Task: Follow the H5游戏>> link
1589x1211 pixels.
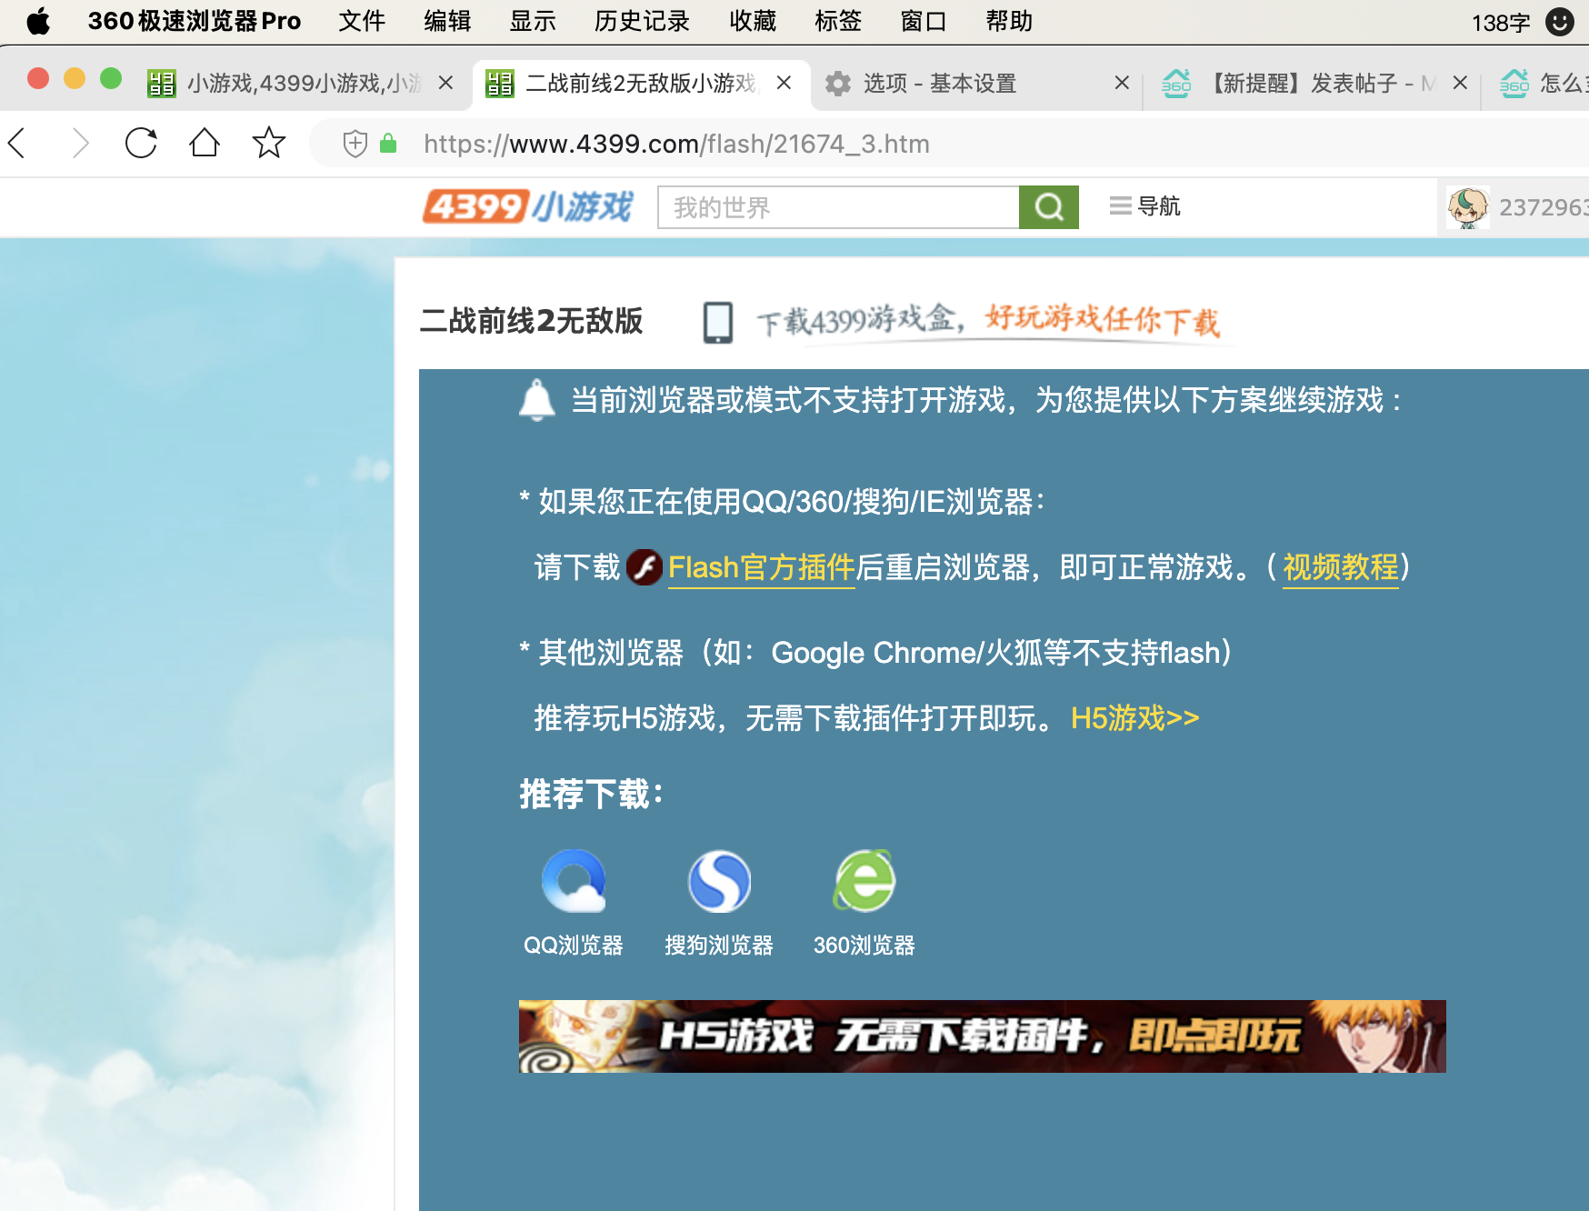Action: (1134, 718)
